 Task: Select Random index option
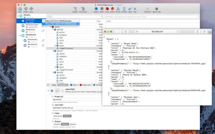[x=67, y=116]
